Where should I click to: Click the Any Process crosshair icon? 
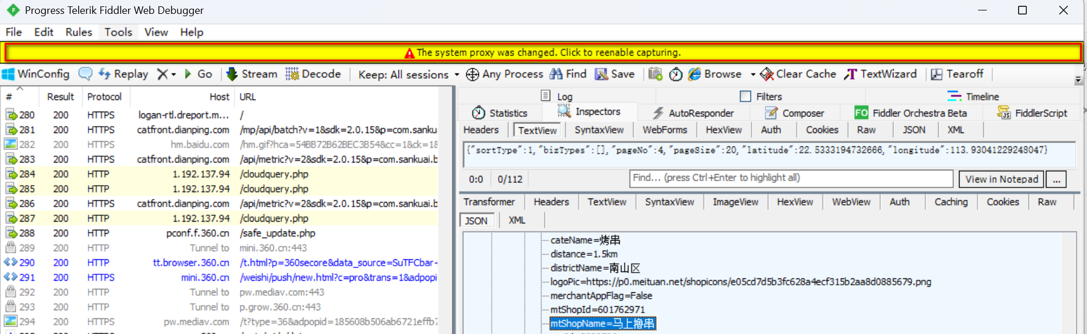point(473,74)
